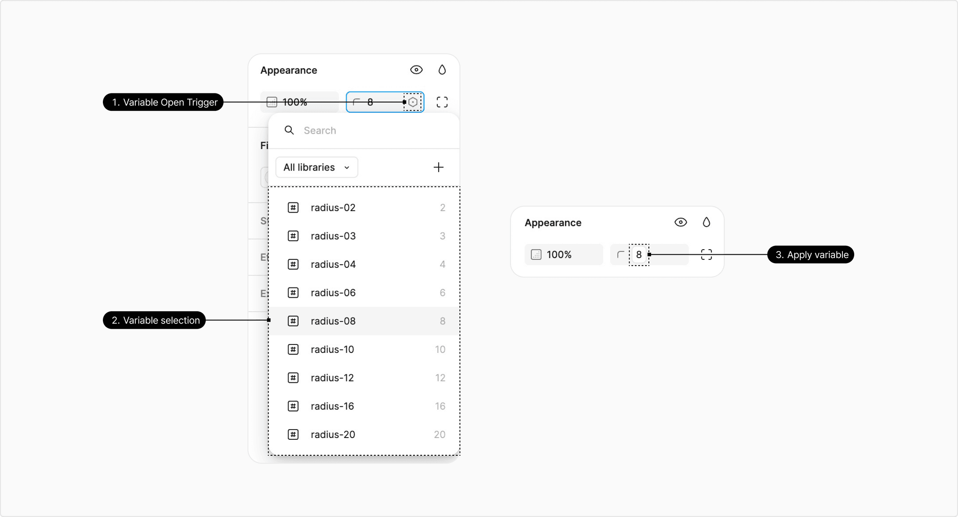958x517 pixels.
Task: Click individual corners icon in right panel
Action: (x=706, y=255)
